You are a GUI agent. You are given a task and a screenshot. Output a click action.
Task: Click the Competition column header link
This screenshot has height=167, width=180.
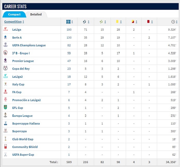13,22
